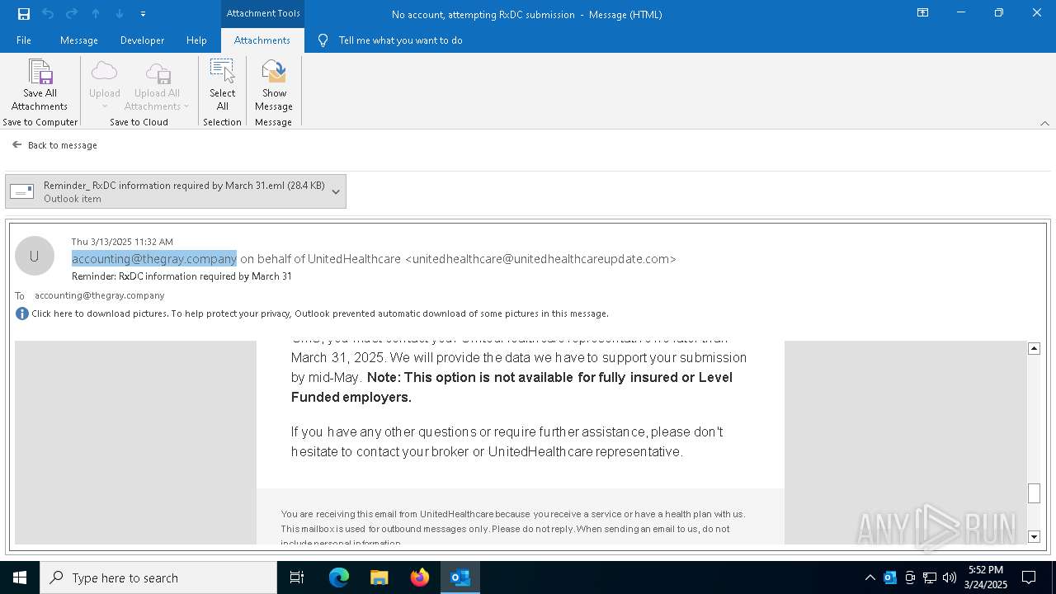Open the Help tab
This screenshot has width=1056, height=594.
[196, 40]
